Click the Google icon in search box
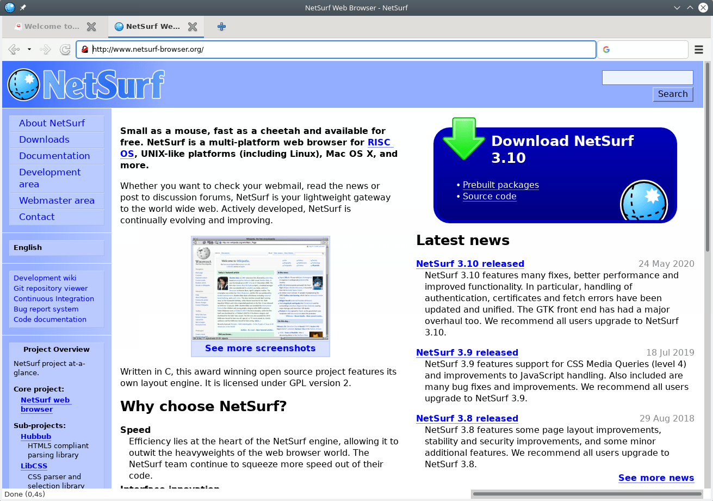The height and width of the screenshot is (501, 713). pos(606,50)
